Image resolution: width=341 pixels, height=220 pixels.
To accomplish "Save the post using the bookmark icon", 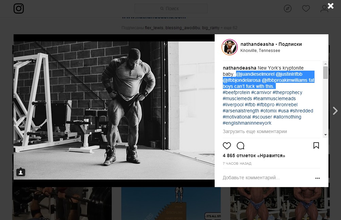I will tap(316, 146).
